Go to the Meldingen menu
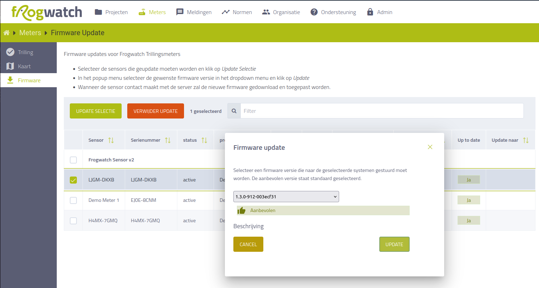Screen dimensions: 539x288 [x=194, y=12]
